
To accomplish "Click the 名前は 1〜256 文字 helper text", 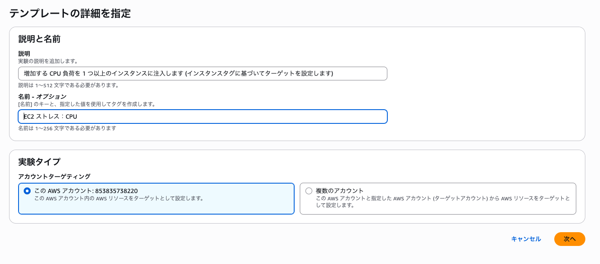I will pos(67,128).
